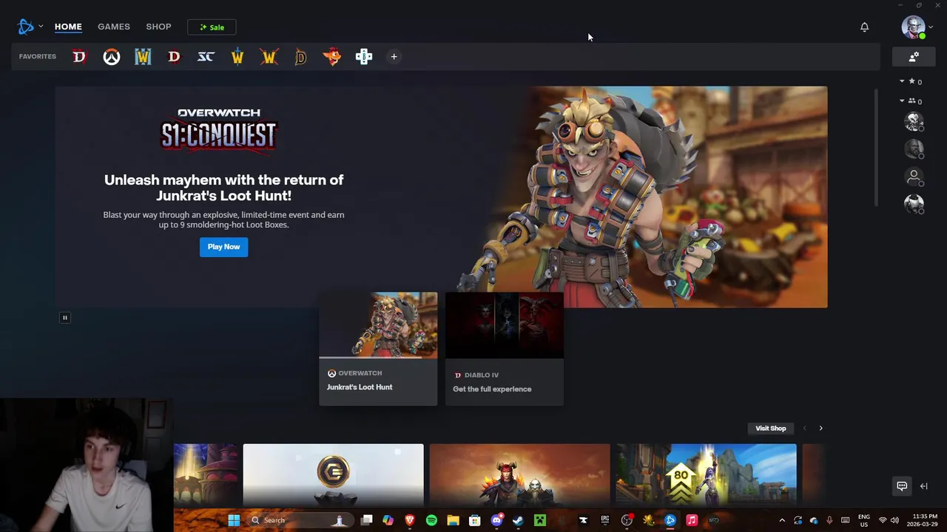Select the bearded man avatar friend
This screenshot has height=532, width=947.
click(x=914, y=149)
